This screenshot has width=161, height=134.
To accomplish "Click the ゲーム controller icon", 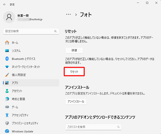I will coord(7,107).
